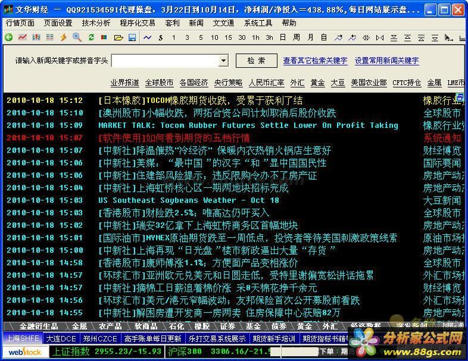Viewport: 468px width, 361px height.
Task: Switch to the 郑州CZCE exchange tab
Action: click(x=100, y=338)
